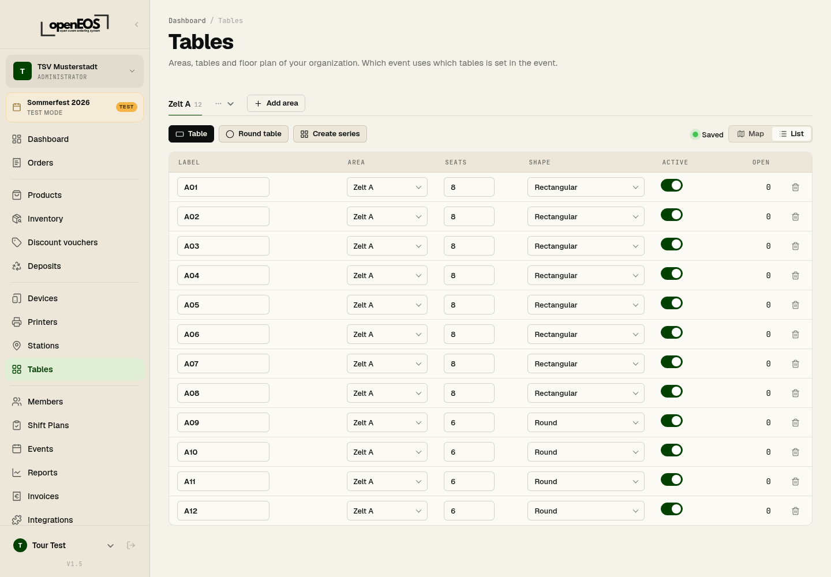Toggle active state of table A05
Viewport: 831px width, 577px height.
[672, 303]
